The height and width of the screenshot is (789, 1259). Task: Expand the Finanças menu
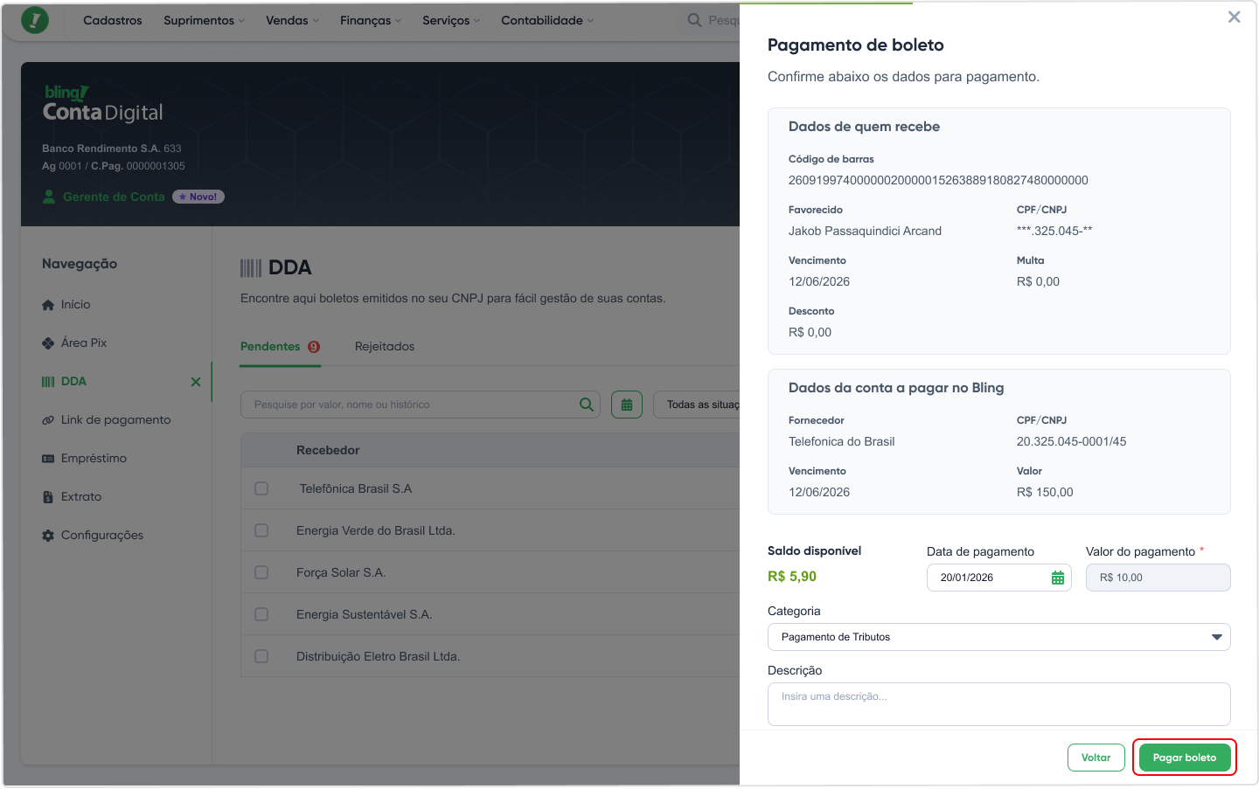pyautogui.click(x=371, y=20)
